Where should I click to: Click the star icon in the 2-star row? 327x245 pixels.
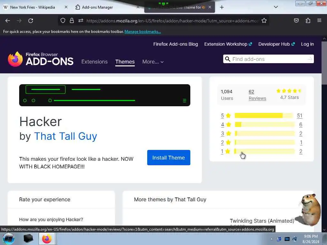tap(228, 142)
